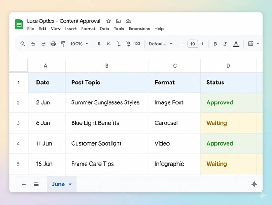Open the Default font dropdown
The height and width of the screenshot is (205, 272).
coord(160,44)
